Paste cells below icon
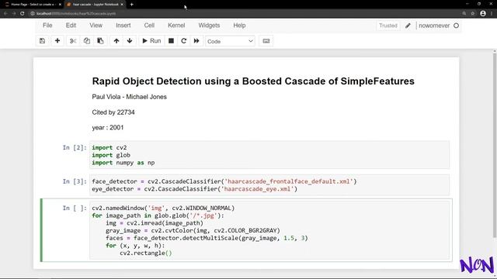The height and width of the screenshot is (279, 497). click(100, 41)
